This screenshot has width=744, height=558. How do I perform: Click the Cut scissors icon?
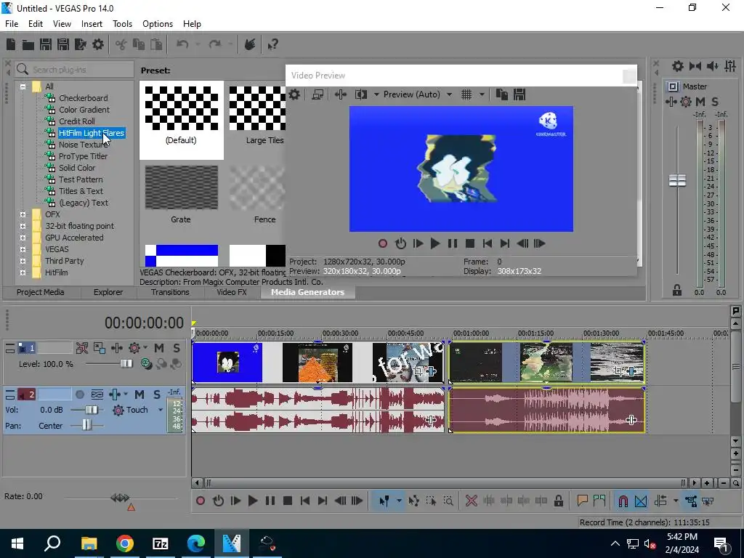(x=121, y=44)
